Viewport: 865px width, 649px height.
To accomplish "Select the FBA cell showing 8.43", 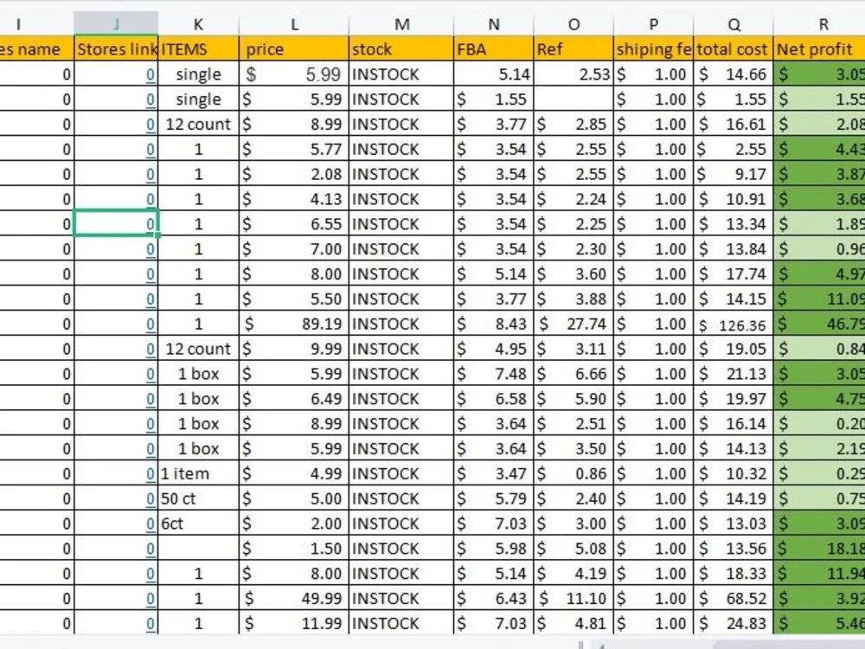I will point(494,324).
